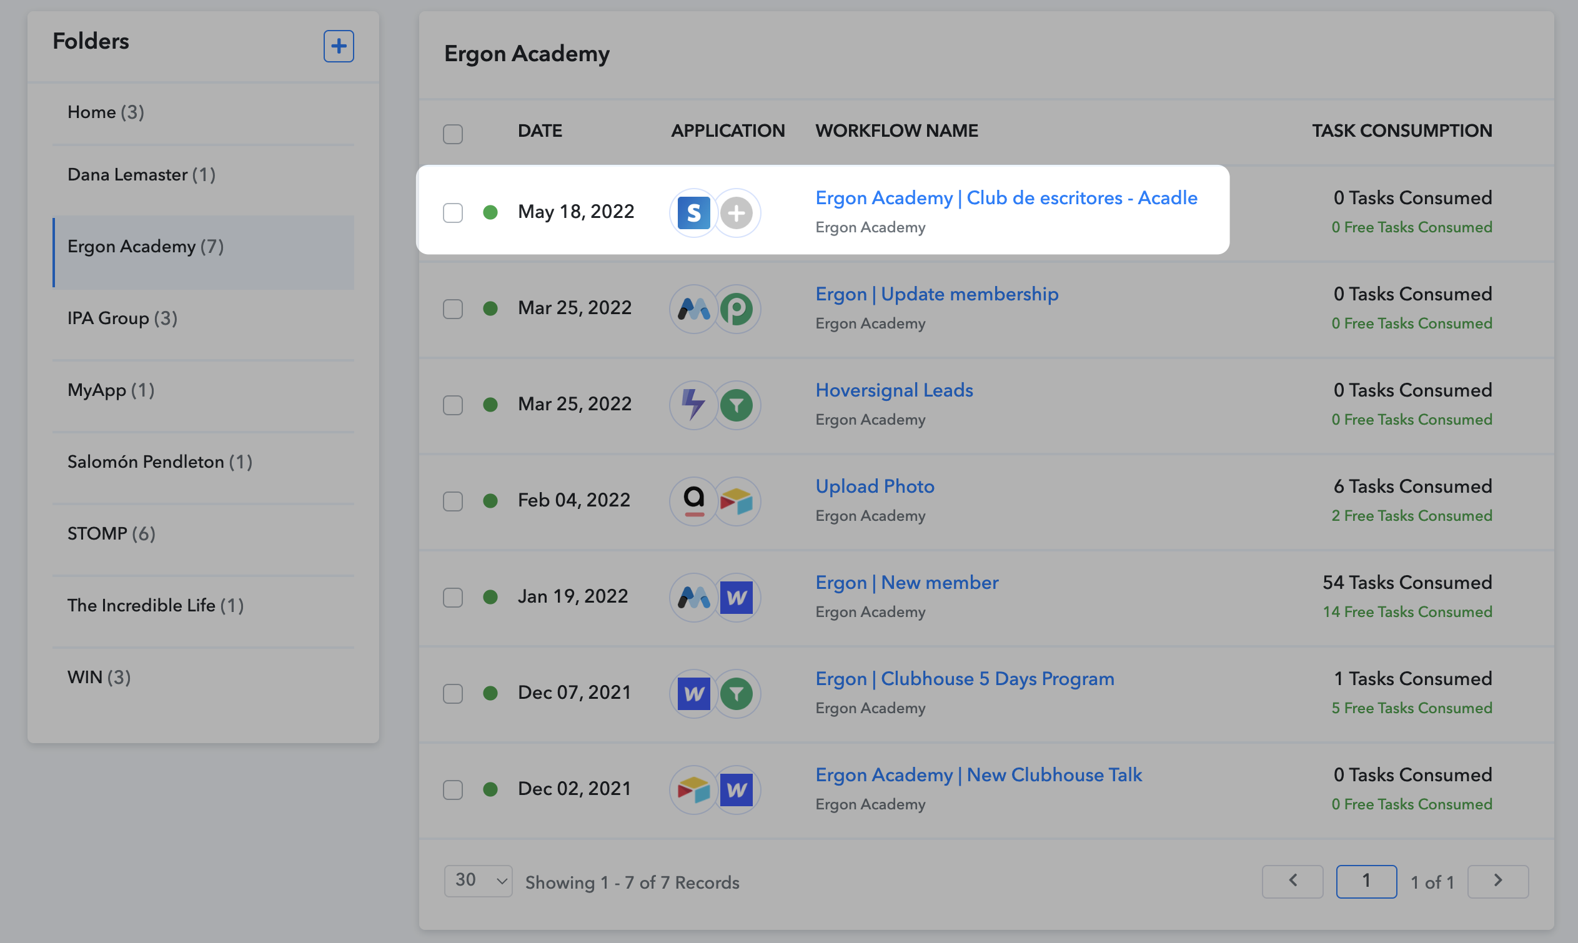Image resolution: width=1578 pixels, height=943 pixels.
Task: Open the Upload Photo workflow
Action: 875,486
